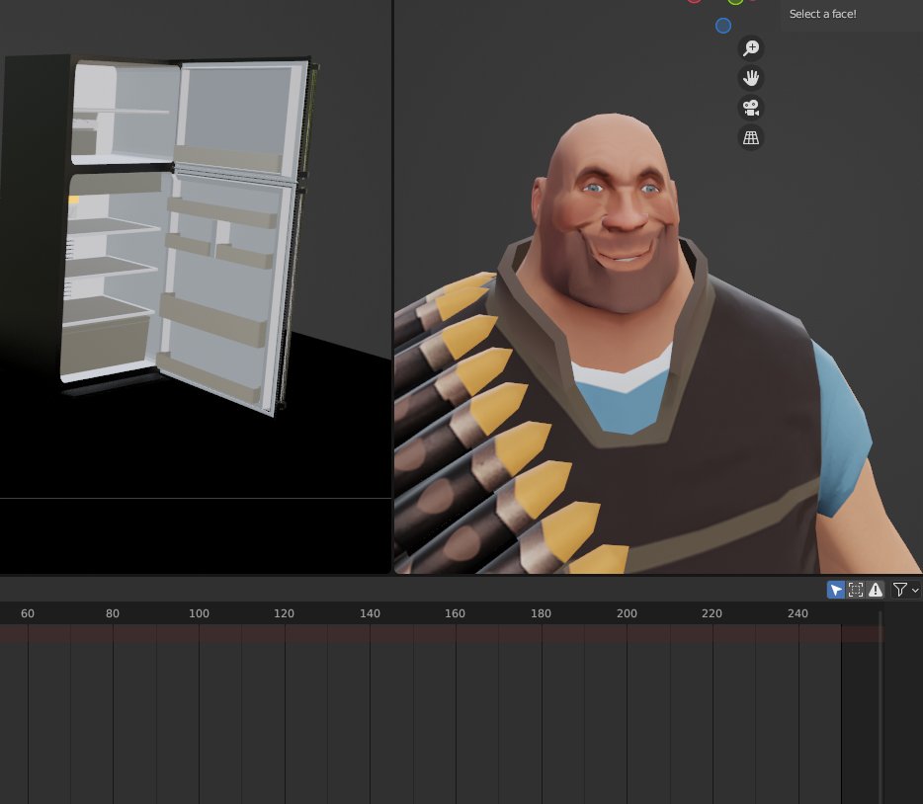This screenshot has height=804, width=923.
Task: Jump playhead to frame 100
Action: (x=199, y=614)
